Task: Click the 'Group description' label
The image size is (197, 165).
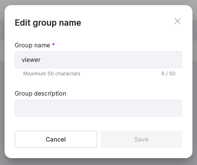Action: pyautogui.click(x=40, y=94)
